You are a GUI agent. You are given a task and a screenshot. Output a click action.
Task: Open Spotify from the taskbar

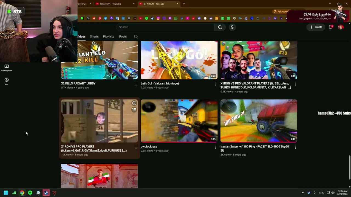[x=30, y=193]
